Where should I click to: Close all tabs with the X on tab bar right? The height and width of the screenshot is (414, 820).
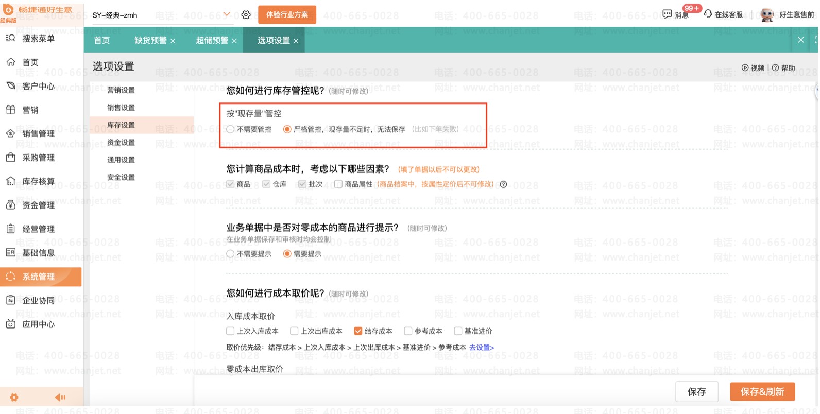click(x=801, y=40)
